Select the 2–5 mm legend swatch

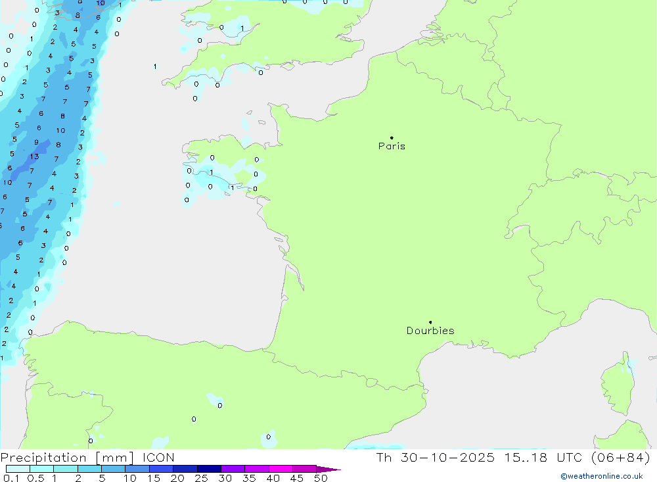click(x=89, y=469)
